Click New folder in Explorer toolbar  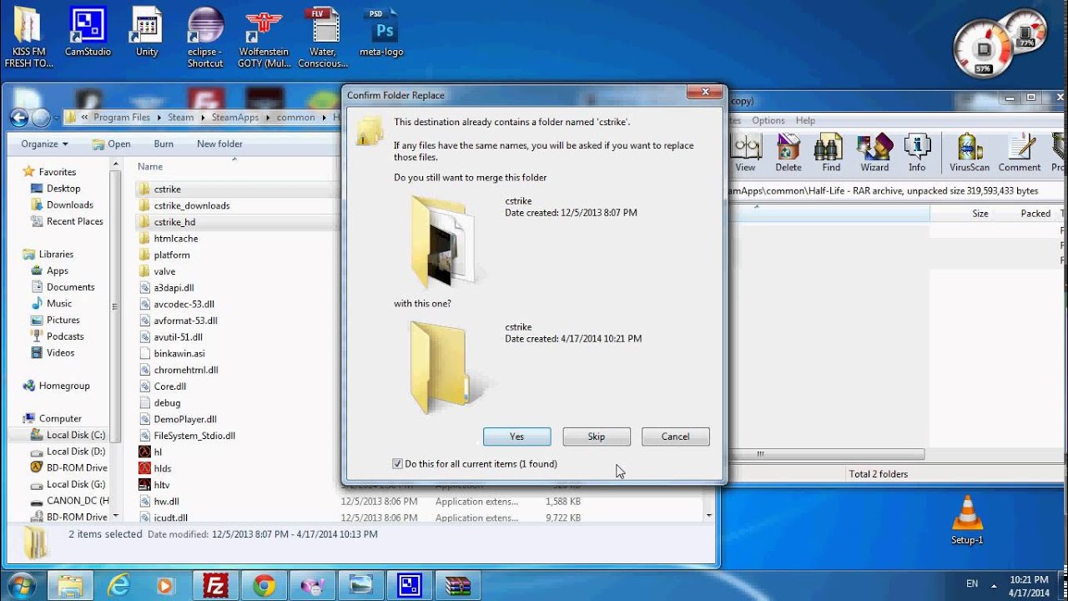219,144
